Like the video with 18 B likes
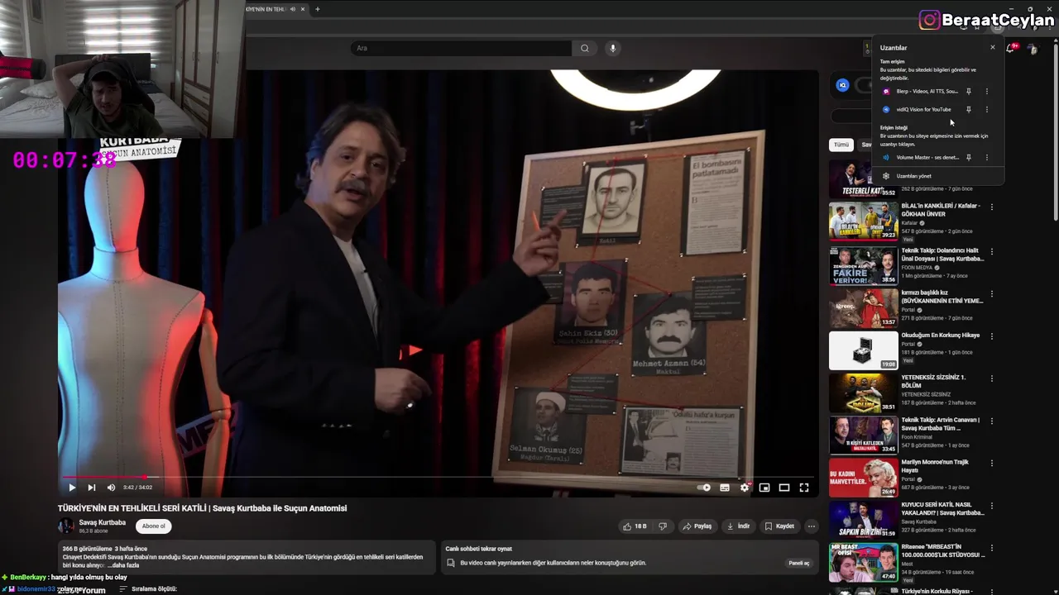Screen dimensions: 1059x595 pyautogui.click(x=635, y=526)
